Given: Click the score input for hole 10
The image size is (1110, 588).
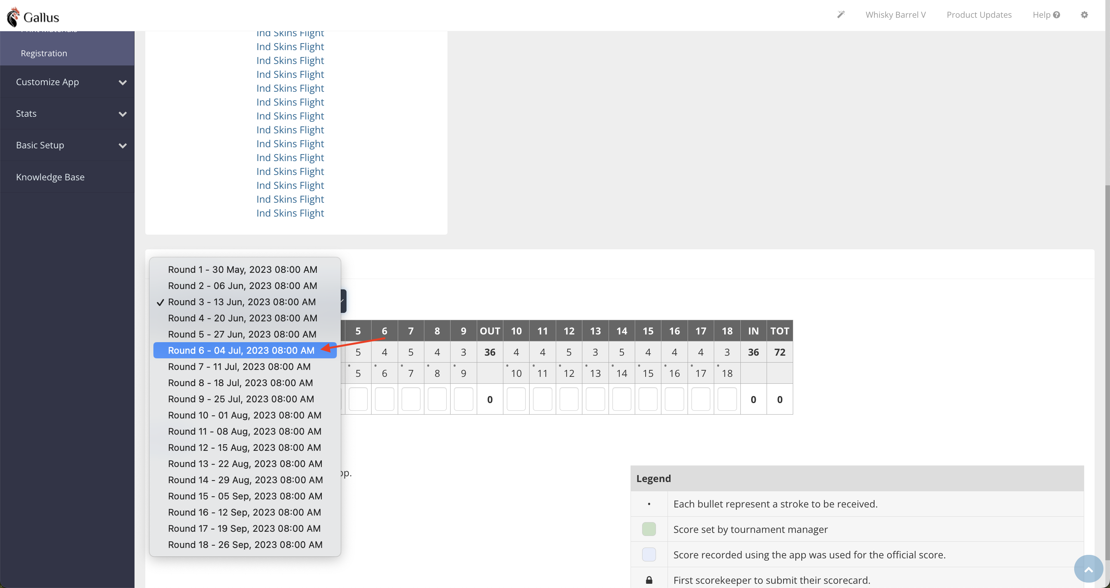Looking at the screenshot, I should [x=516, y=399].
